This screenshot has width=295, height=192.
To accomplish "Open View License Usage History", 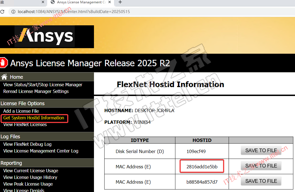I will [30, 177].
